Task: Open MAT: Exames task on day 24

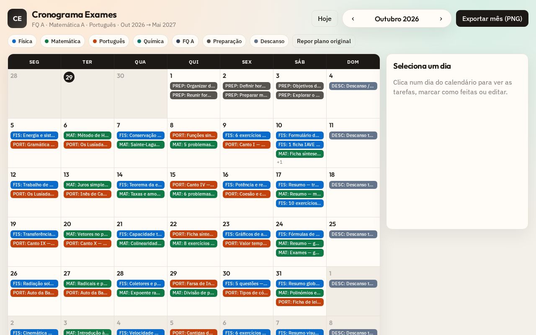Action: [x=300, y=253]
